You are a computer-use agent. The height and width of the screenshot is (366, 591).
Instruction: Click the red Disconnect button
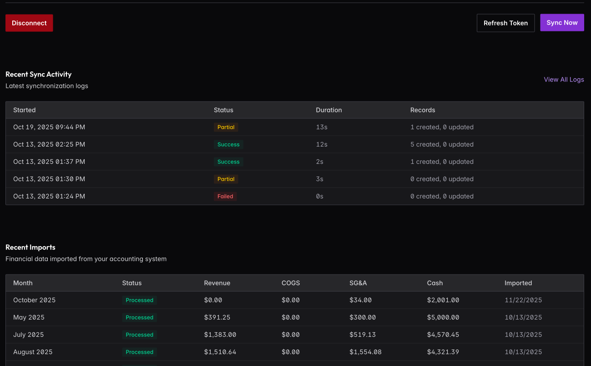pos(29,23)
